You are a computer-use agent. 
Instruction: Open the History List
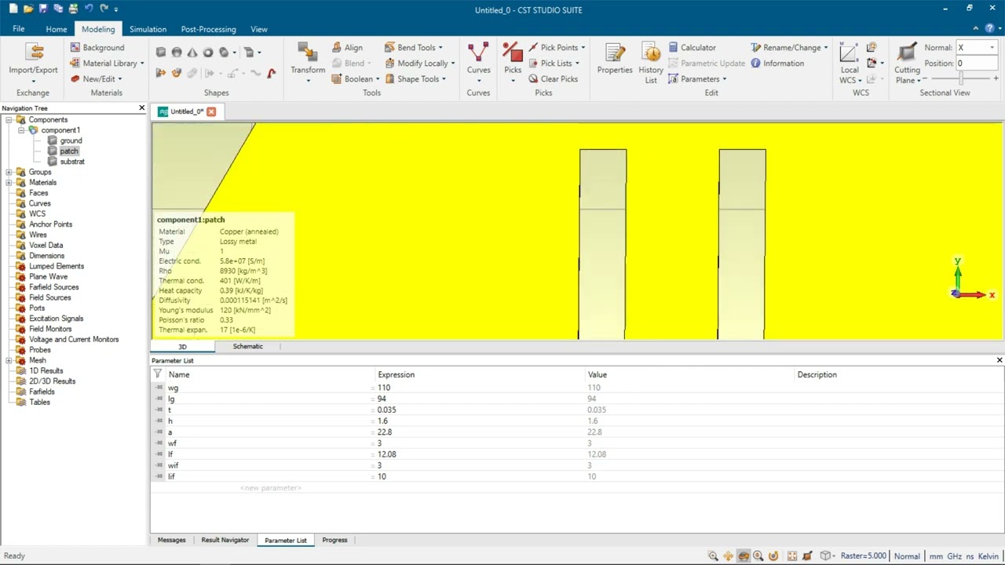[x=651, y=63]
